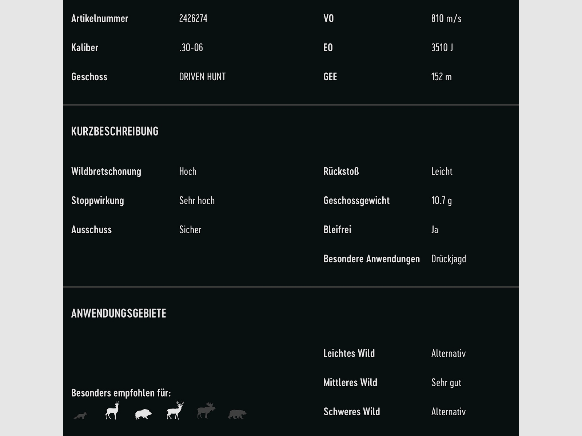Image resolution: width=582 pixels, height=436 pixels.
Task: Click the roe deer silhouette icon
Action: [x=112, y=411]
